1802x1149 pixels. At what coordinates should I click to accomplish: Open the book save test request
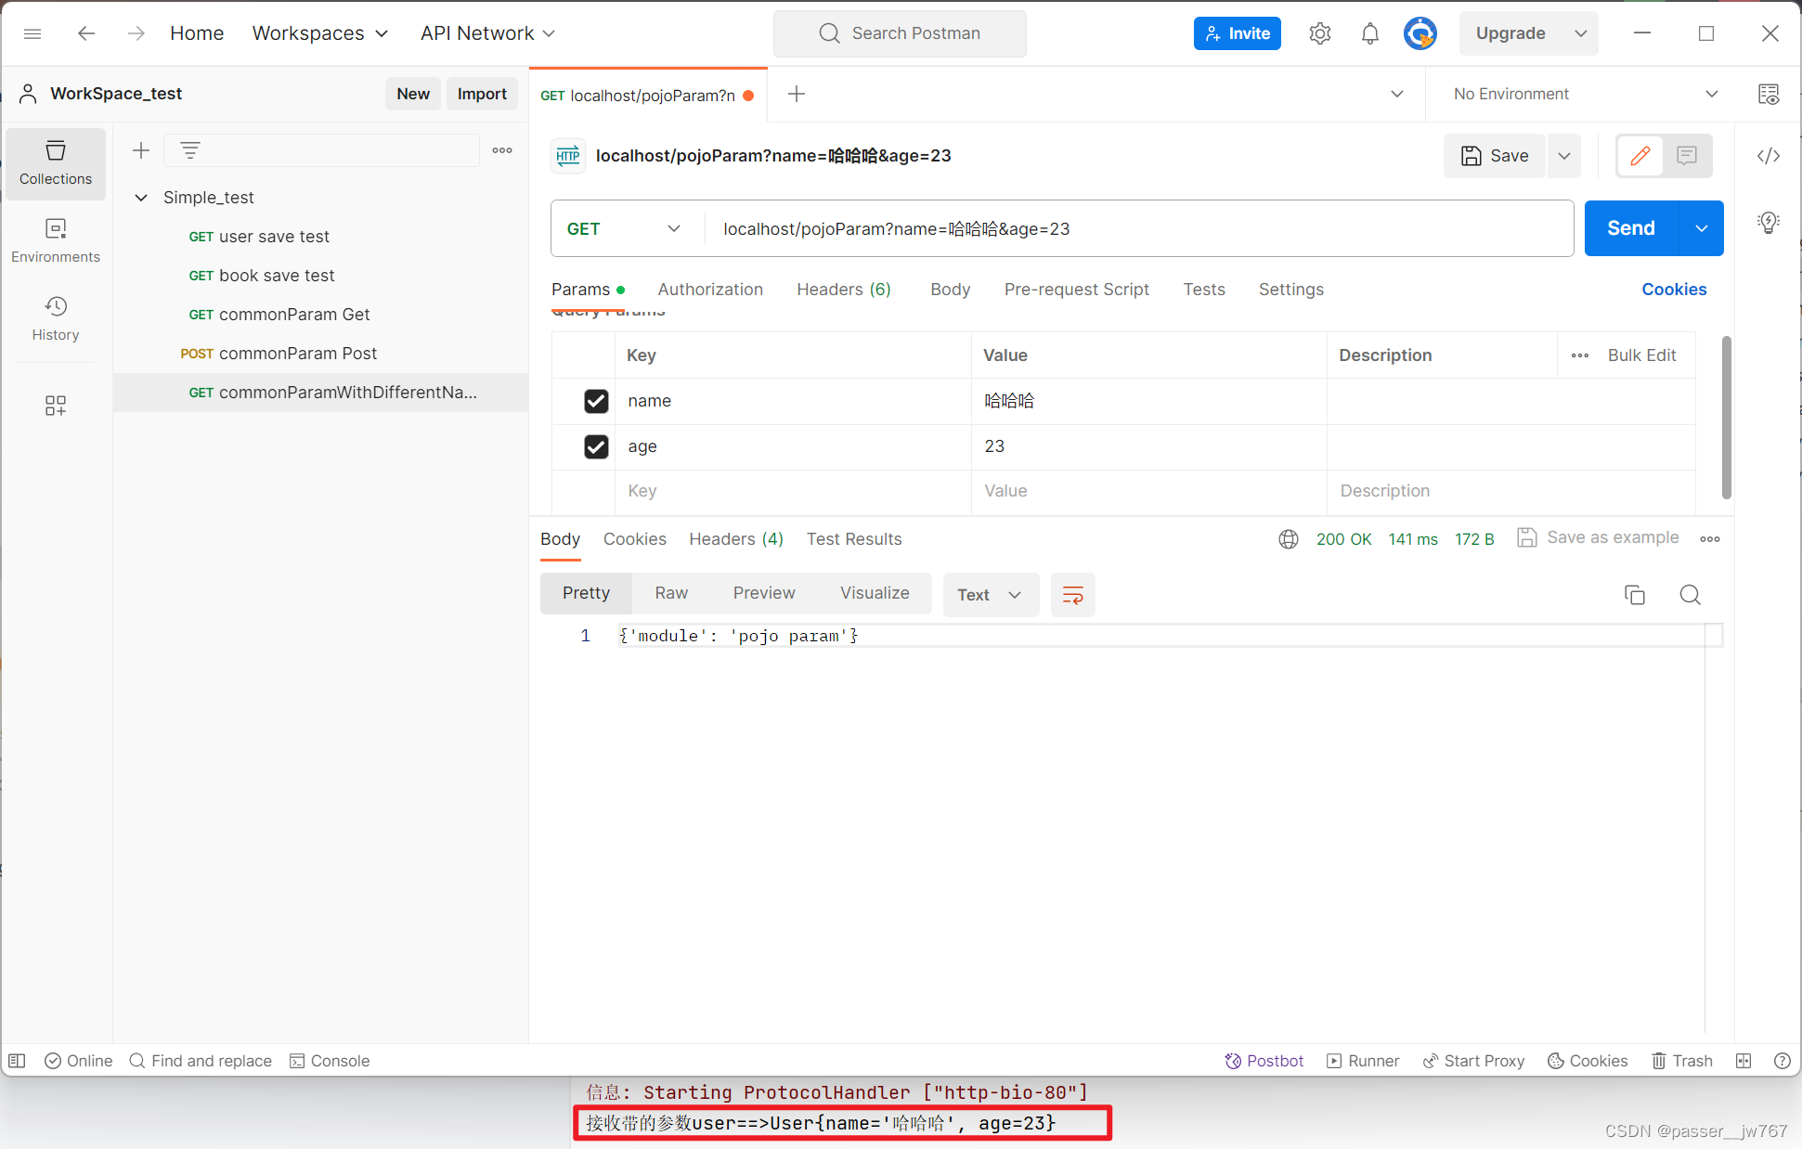point(320,276)
